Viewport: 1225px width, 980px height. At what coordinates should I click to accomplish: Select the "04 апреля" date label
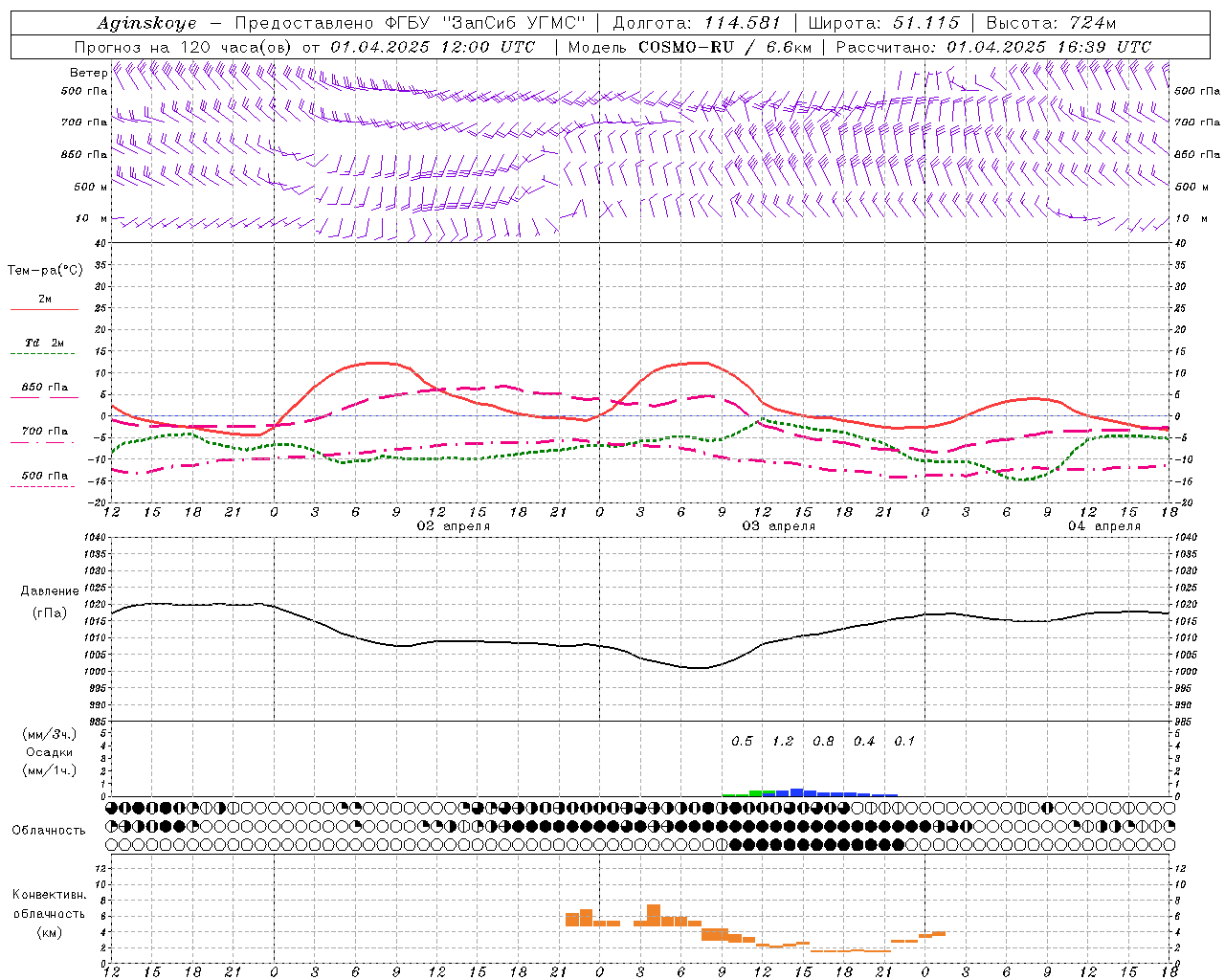click(1104, 526)
